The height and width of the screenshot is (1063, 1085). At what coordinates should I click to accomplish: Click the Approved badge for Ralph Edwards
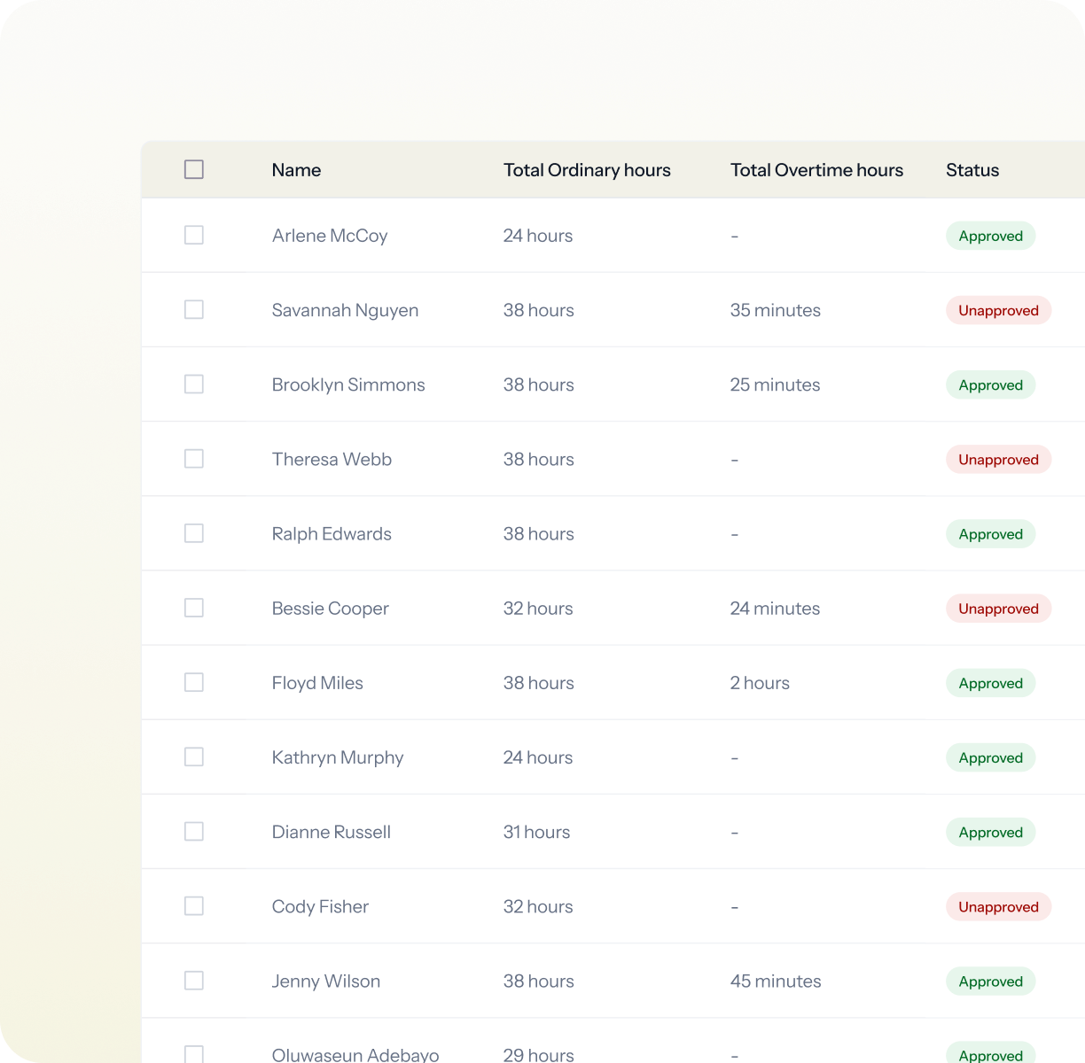click(991, 534)
